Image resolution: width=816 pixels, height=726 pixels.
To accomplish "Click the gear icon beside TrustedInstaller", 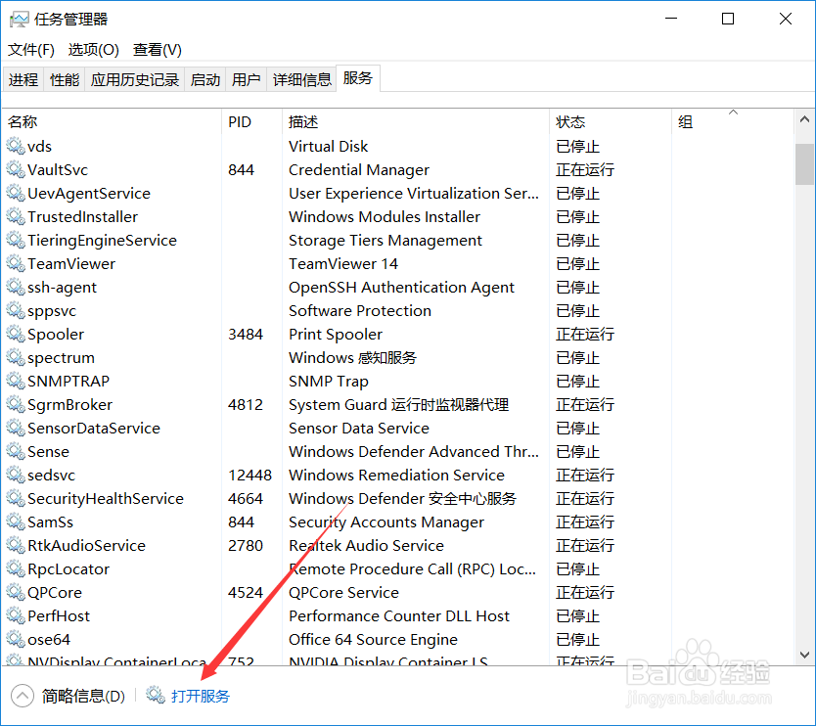I will [16, 216].
